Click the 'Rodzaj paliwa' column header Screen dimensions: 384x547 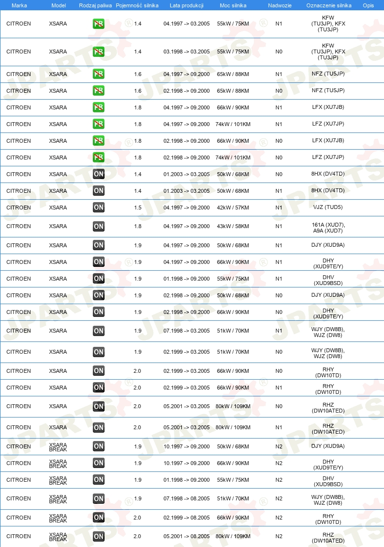(95, 5)
